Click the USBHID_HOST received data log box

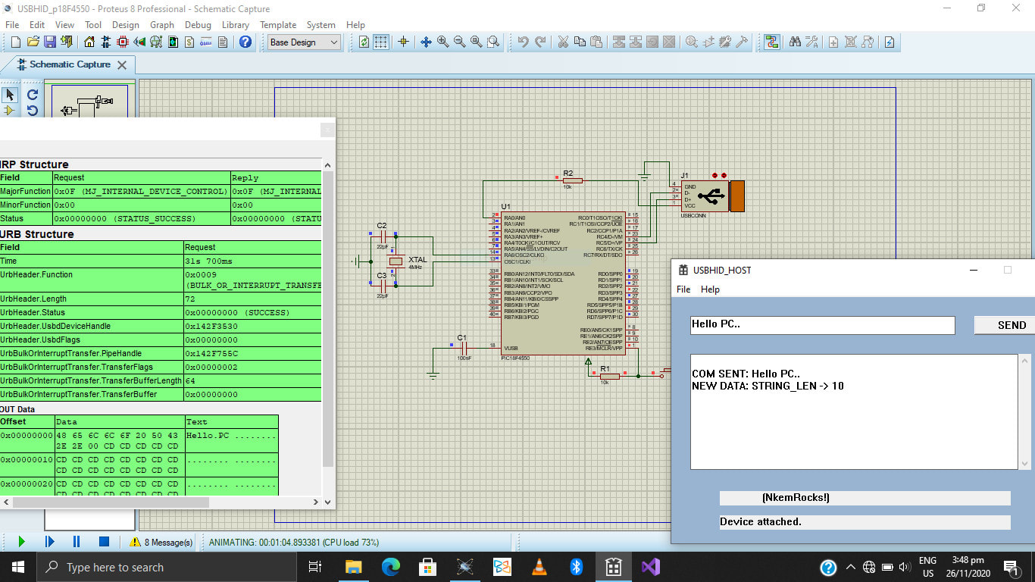click(854, 411)
